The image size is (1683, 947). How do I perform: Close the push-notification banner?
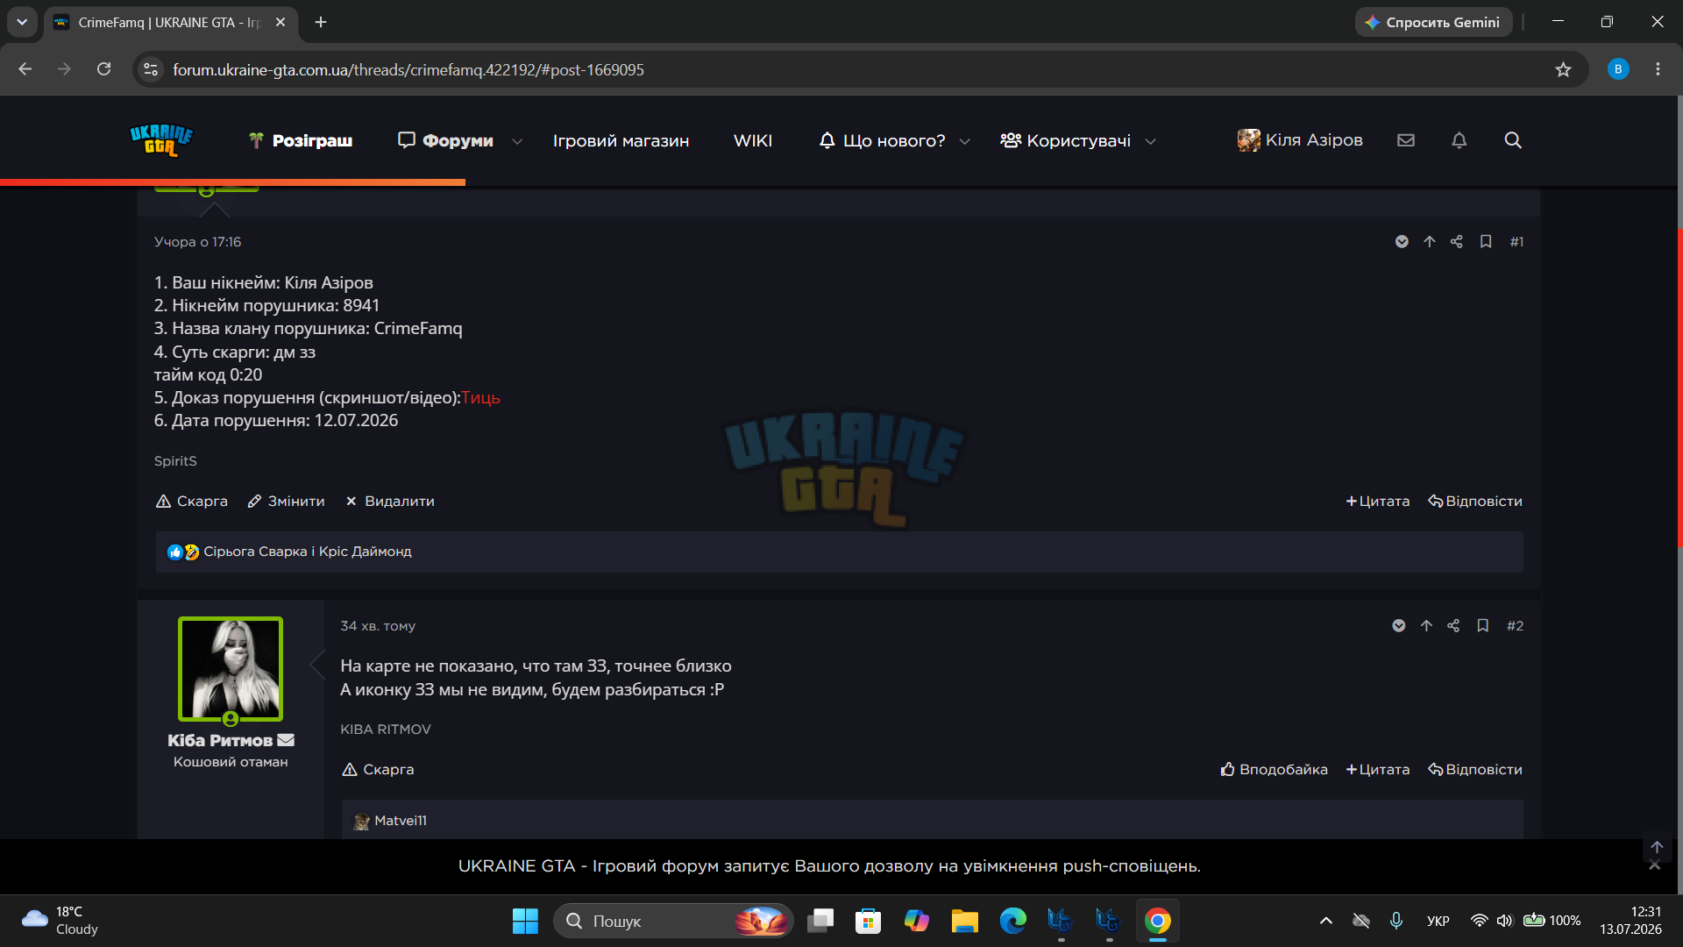tap(1655, 865)
